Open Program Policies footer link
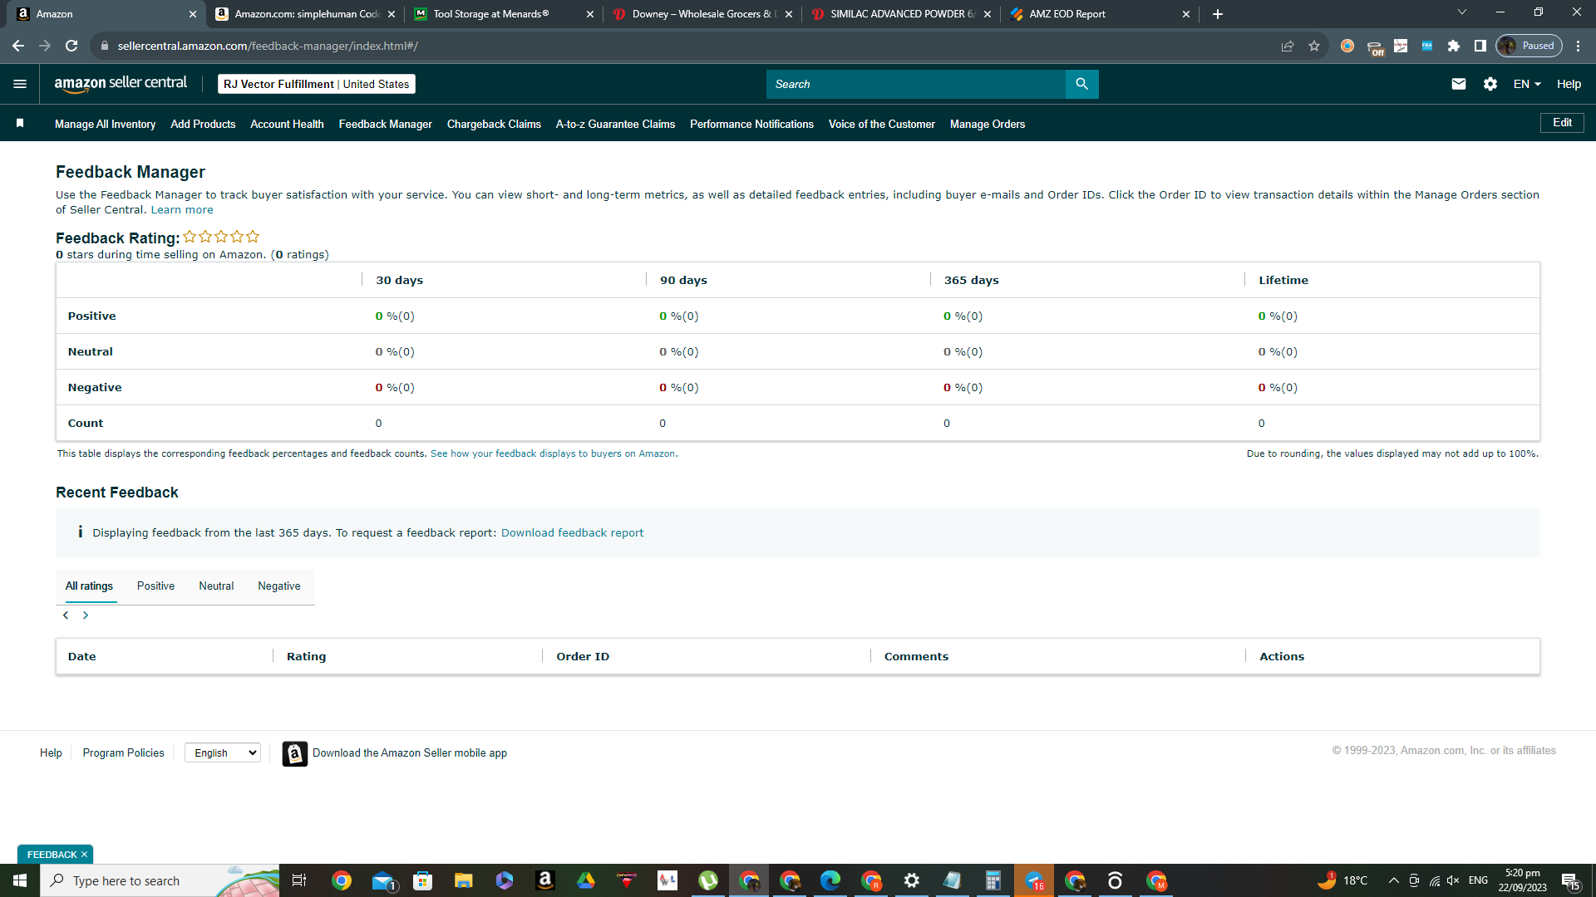This screenshot has width=1596, height=897. tap(123, 753)
